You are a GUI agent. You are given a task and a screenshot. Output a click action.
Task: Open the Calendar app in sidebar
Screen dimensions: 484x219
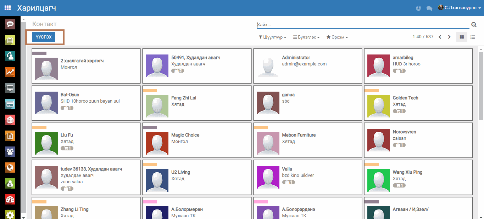point(10,40)
